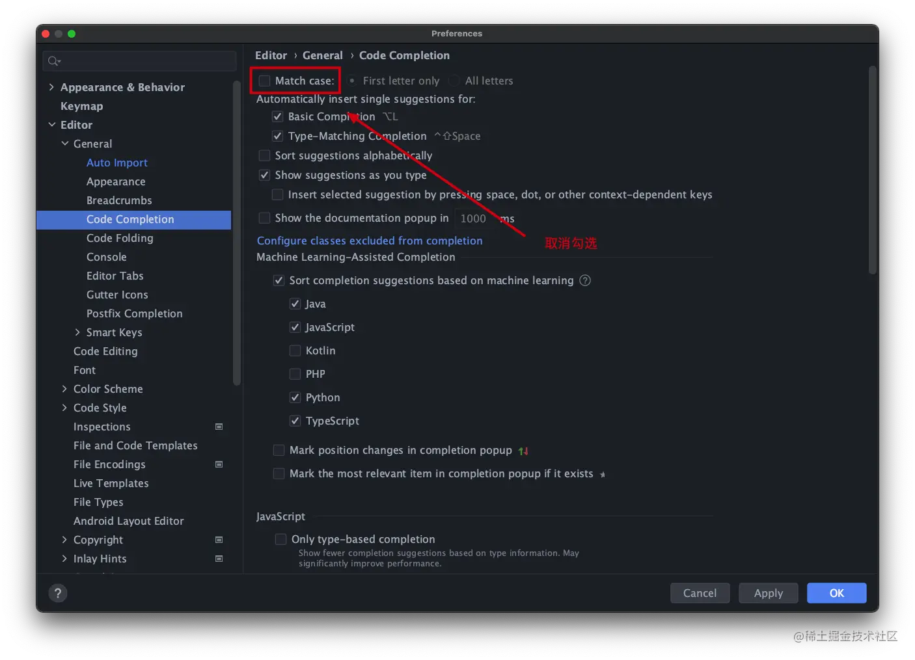Enable Sort suggestions alphabetically
915x660 pixels.
click(264, 155)
